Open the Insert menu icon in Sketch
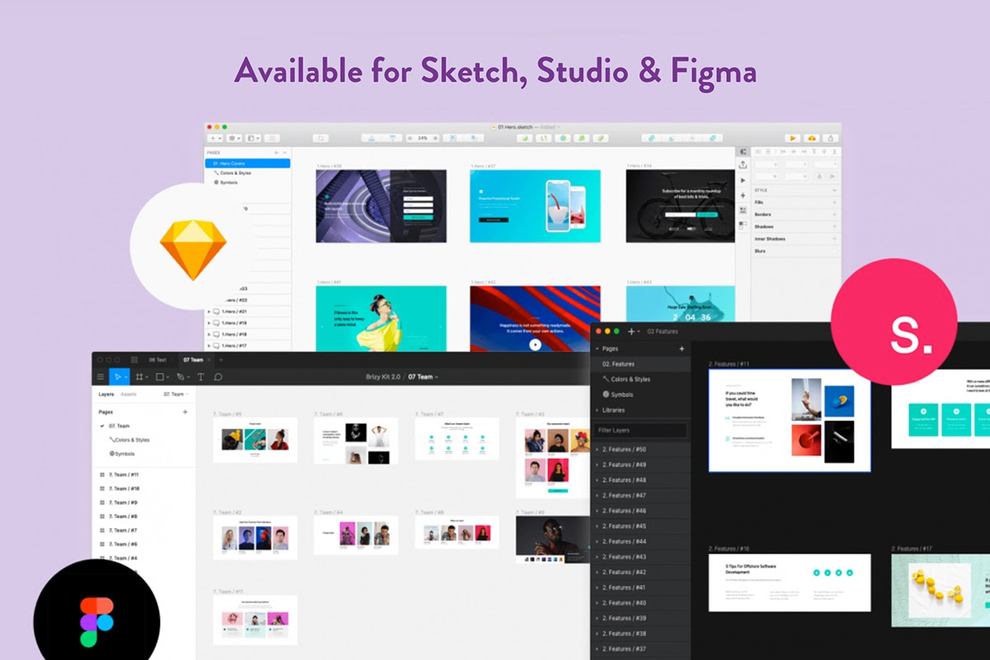Screen dimensions: 990x660 pos(211,138)
